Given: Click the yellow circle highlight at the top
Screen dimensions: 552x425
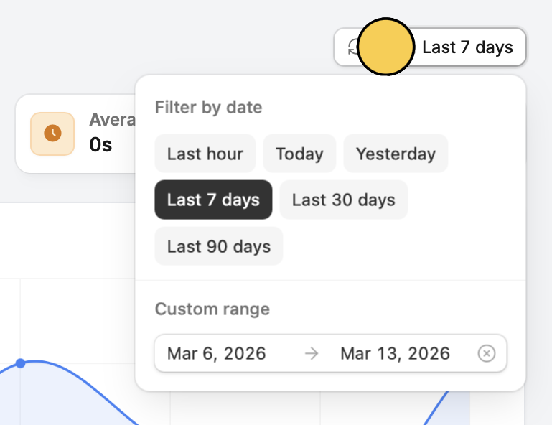Looking at the screenshot, I should [x=385, y=47].
